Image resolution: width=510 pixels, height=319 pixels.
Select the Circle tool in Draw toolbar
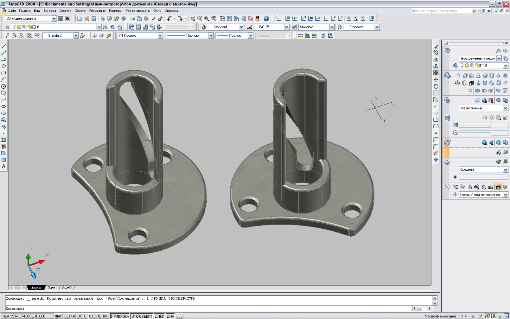pyautogui.click(x=4, y=86)
